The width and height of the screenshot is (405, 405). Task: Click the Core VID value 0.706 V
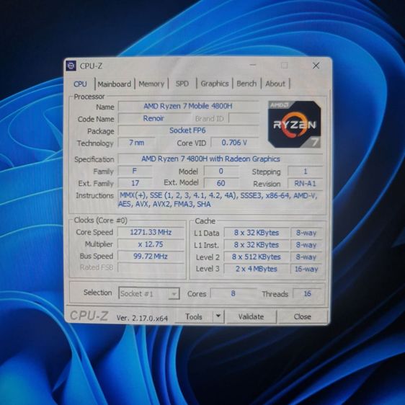[234, 142]
